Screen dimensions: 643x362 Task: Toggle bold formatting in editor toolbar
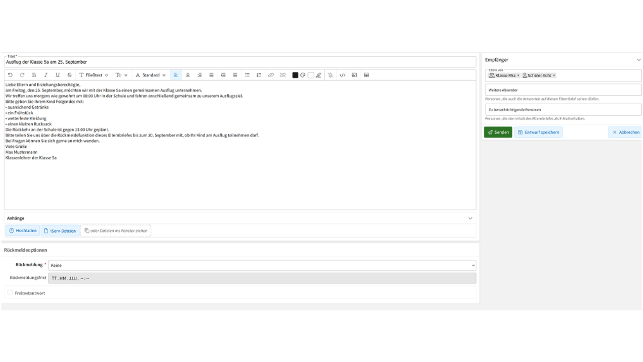[34, 75]
